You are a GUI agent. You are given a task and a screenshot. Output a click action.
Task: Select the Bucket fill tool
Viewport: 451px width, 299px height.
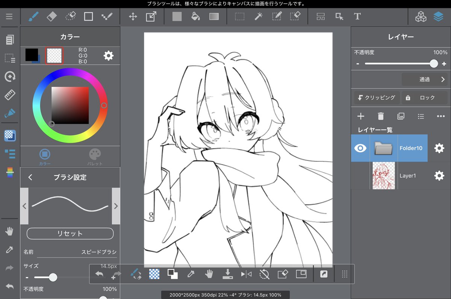pos(195,17)
